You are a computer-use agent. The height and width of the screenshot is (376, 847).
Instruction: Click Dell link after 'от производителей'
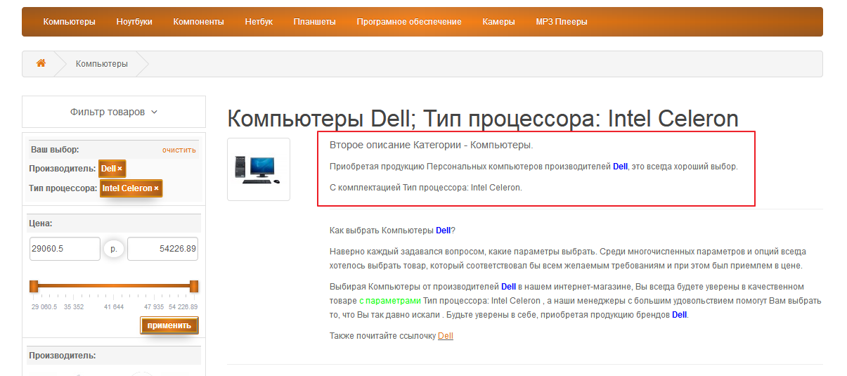click(x=509, y=287)
